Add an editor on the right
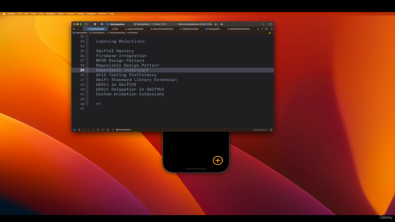The height and width of the screenshot is (222, 395). tap(272, 29)
